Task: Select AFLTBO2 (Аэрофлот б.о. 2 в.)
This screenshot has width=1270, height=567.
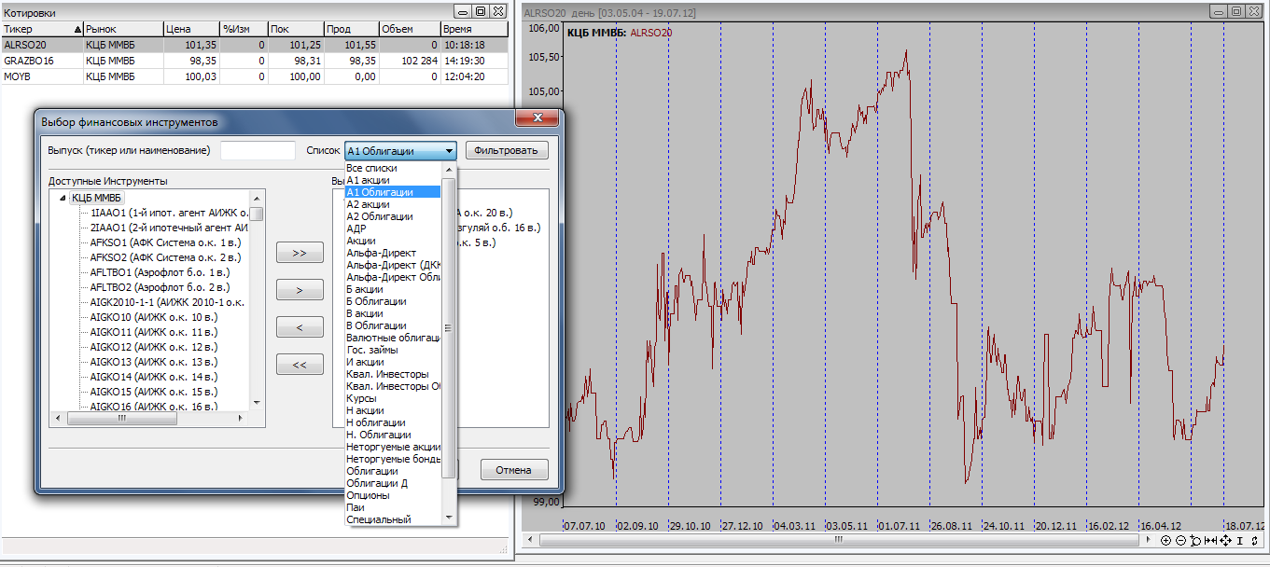Action: (159, 287)
